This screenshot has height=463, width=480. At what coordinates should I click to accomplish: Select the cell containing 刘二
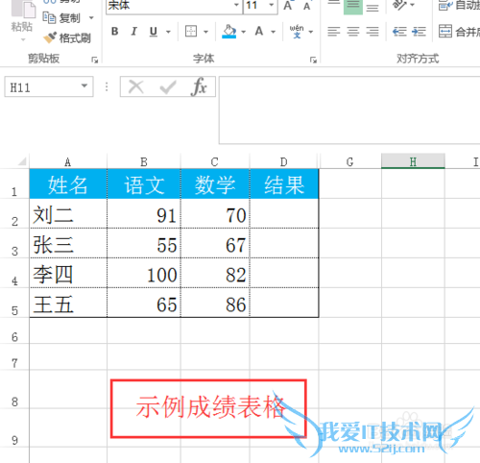point(68,213)
